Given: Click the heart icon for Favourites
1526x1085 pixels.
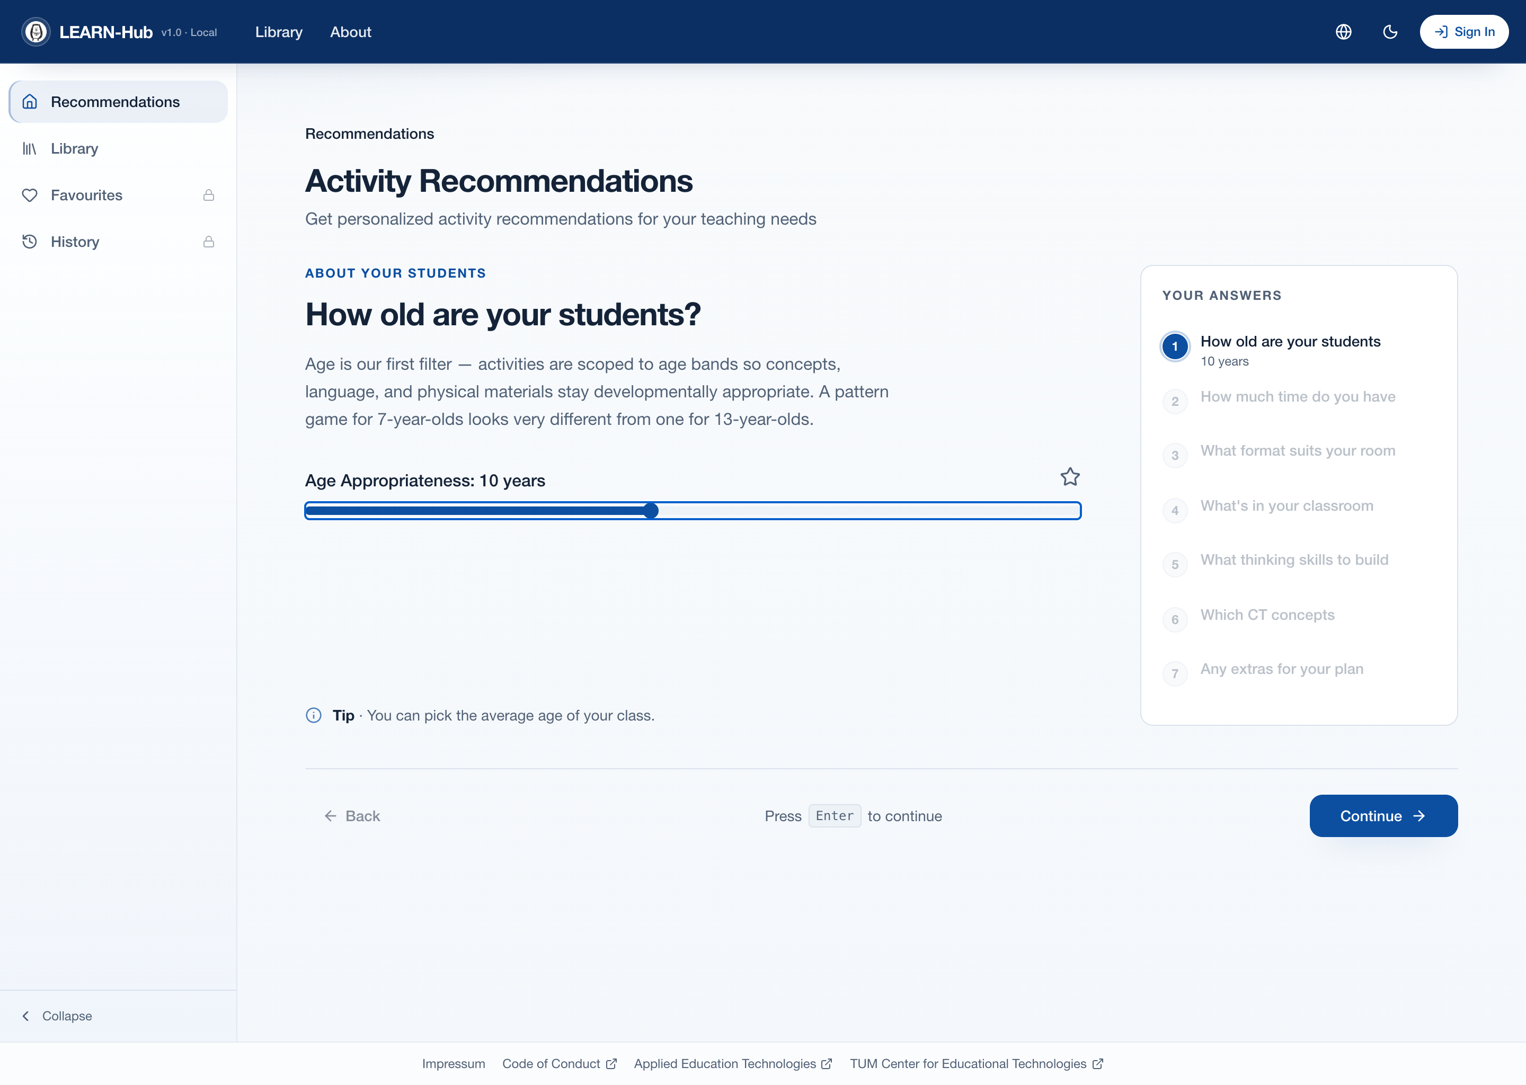Looking at the screenshot, I should (29, 195).
